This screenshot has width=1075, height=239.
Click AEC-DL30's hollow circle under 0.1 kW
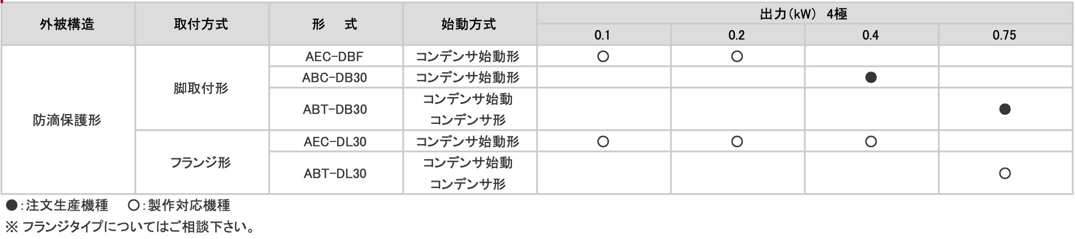click(x=603, y=141)
